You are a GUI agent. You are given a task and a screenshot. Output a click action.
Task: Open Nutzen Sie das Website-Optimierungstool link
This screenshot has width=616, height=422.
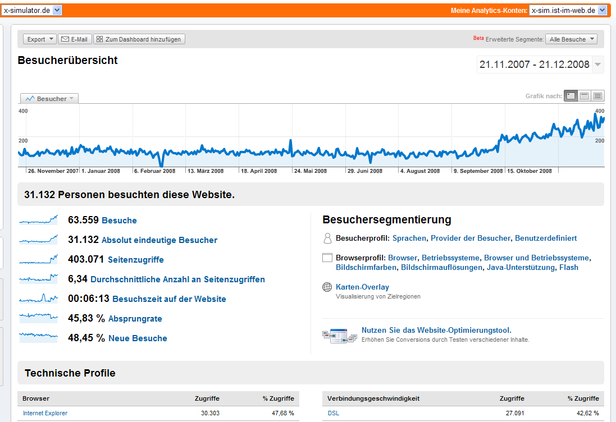[x=436, y=330]
